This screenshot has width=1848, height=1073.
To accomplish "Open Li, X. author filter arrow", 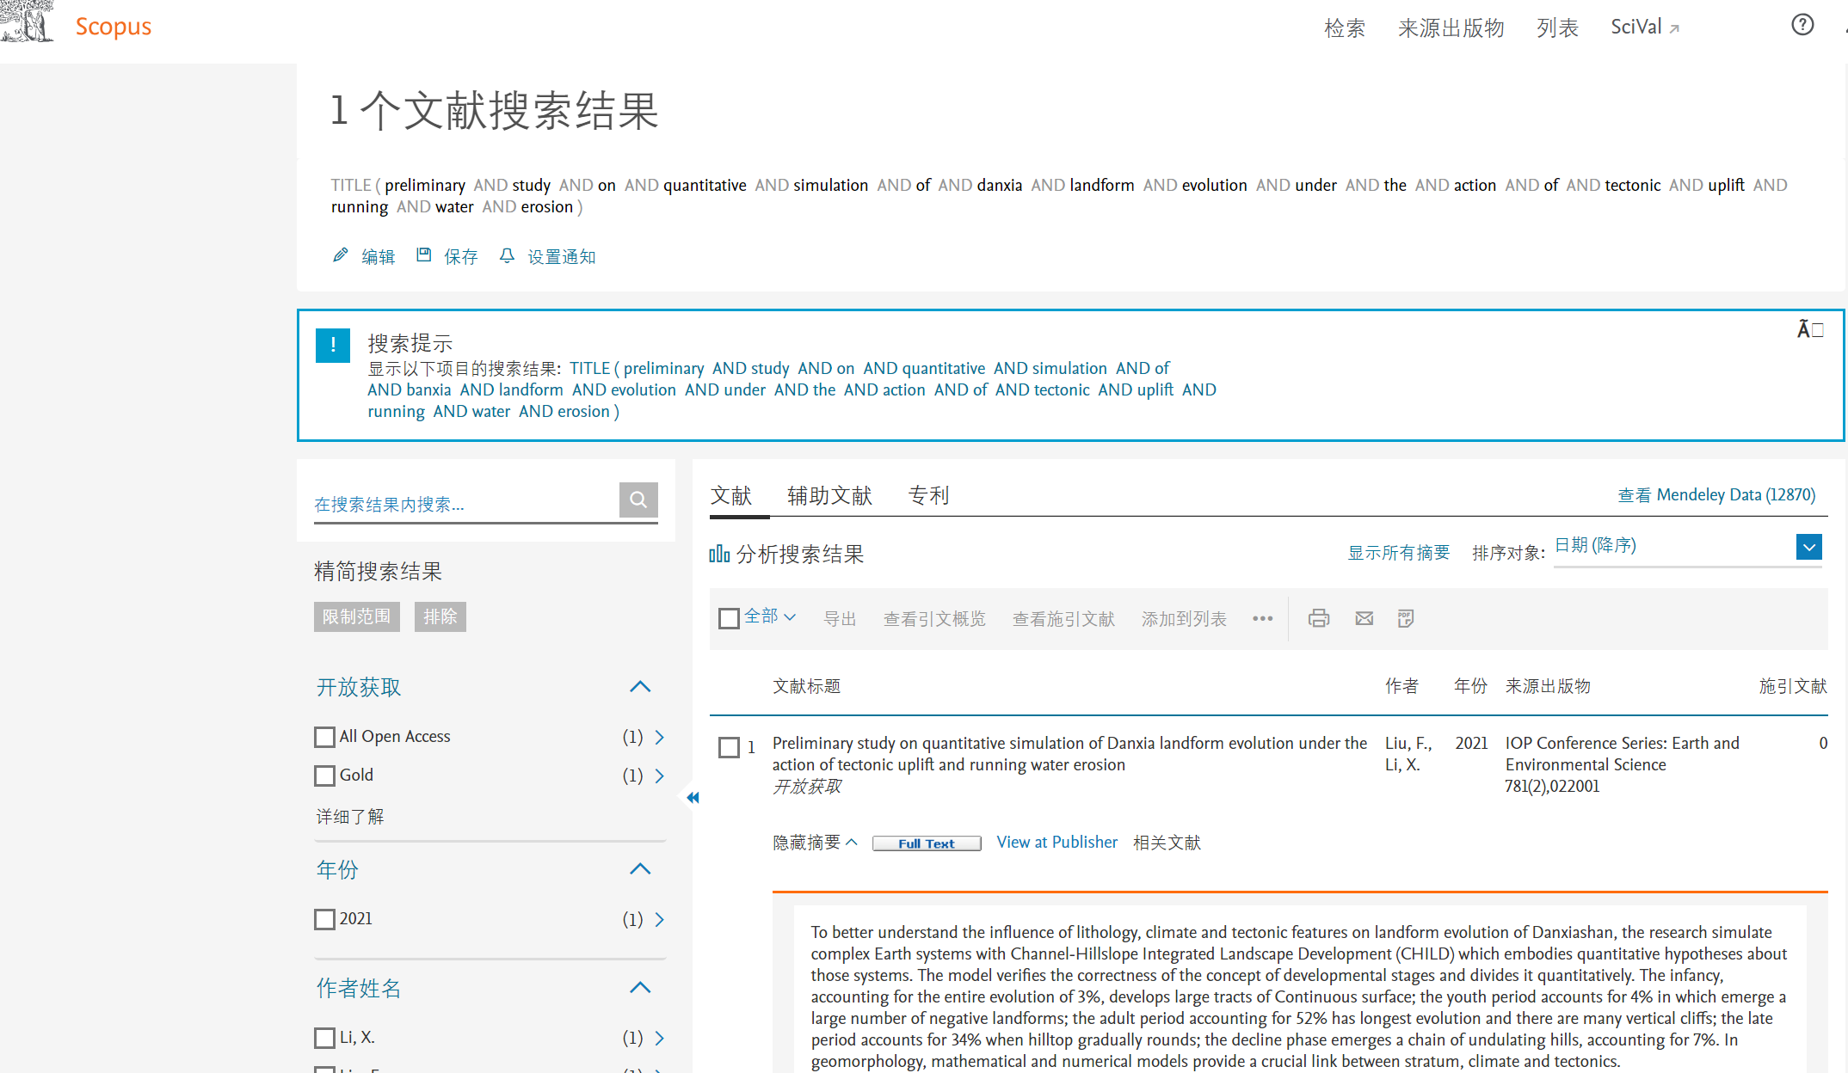I will 660,1038.
